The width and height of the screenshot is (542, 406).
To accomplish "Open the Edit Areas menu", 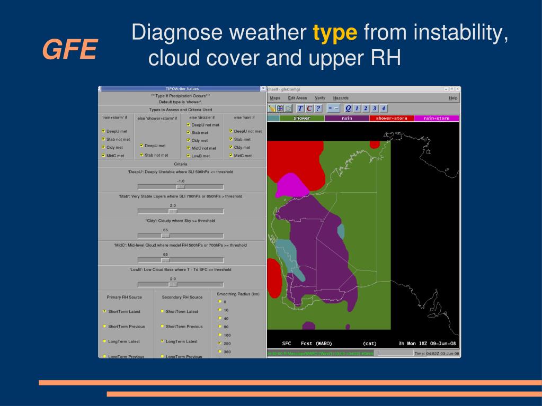I will pos(297,98).
